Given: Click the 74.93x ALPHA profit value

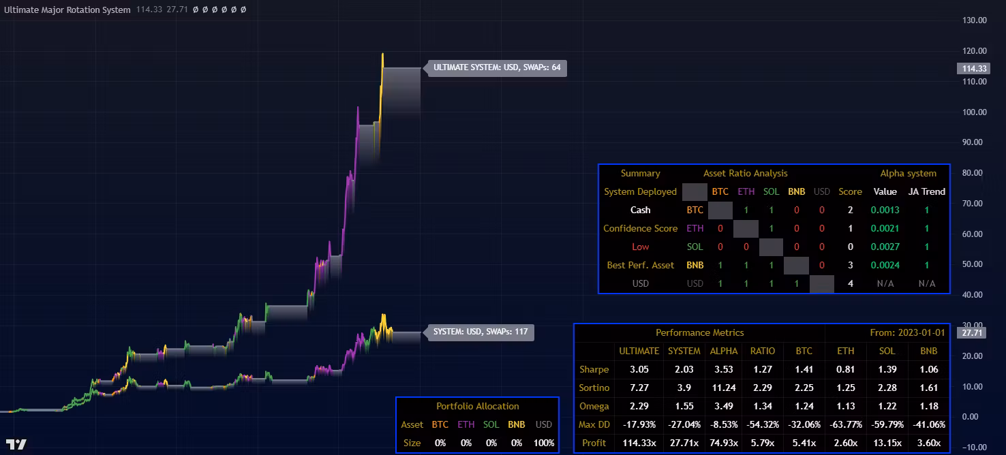Looking at the screenshot, I should coord(723,443).
